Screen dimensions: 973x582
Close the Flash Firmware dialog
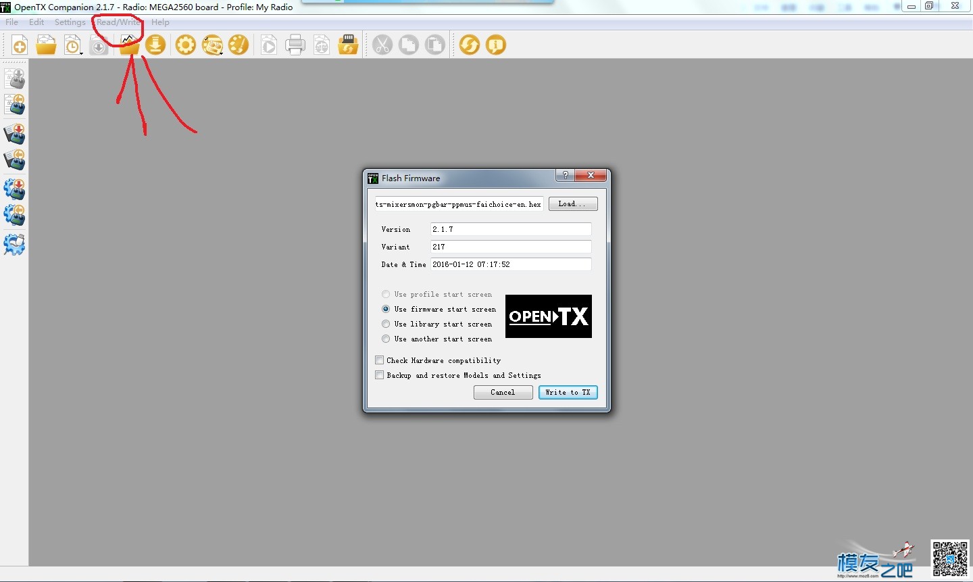pyautogui.click(x=591, y=175)
